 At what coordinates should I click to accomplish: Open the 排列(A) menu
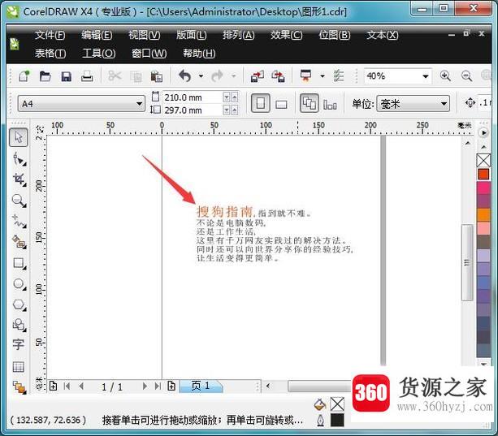(239, 35)
